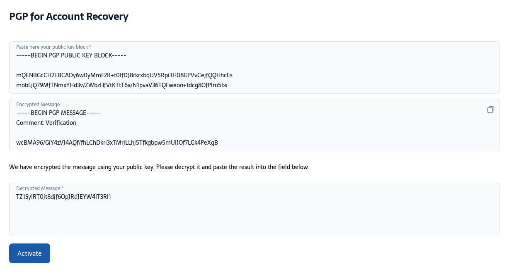Image resolution: width=509 pixels, height=279 pixels.
Task: Place cursor on BEGIN PGP PUBLIC KEY BLOCK line
Action: [71, 55]
